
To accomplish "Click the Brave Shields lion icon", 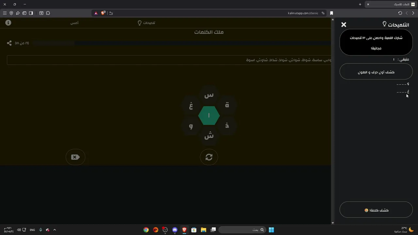I will pyautogui.click(x=103, y=13).
